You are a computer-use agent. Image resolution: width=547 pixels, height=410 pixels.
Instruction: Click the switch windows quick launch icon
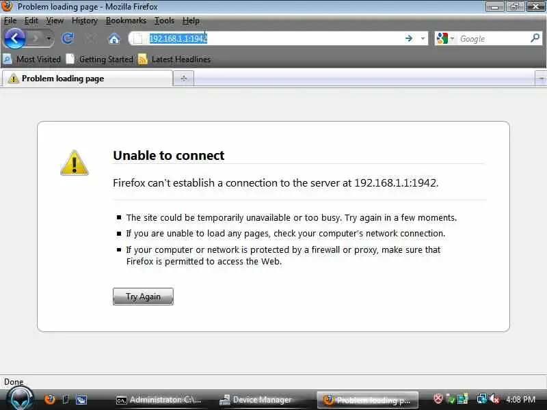coord(81,400)
